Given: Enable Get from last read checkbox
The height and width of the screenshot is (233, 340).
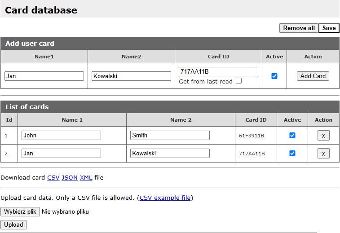Looking at the screenshot, I should point(238,81).
